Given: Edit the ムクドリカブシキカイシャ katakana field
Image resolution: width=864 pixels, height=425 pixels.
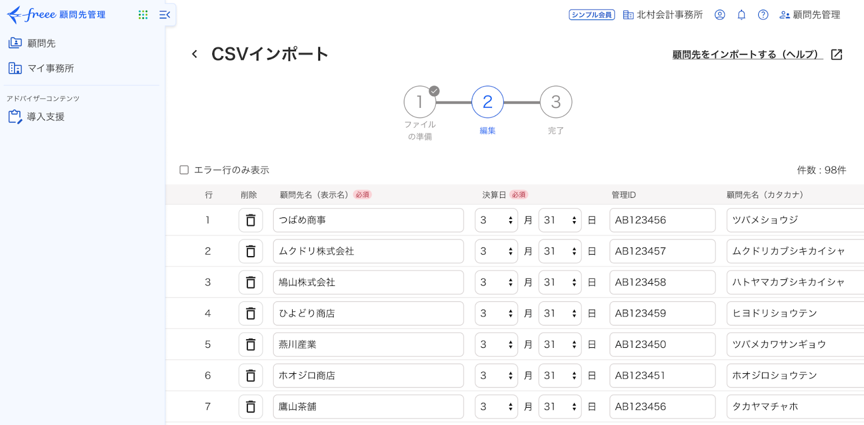Looking at the screenshot, I should [795, 251].
